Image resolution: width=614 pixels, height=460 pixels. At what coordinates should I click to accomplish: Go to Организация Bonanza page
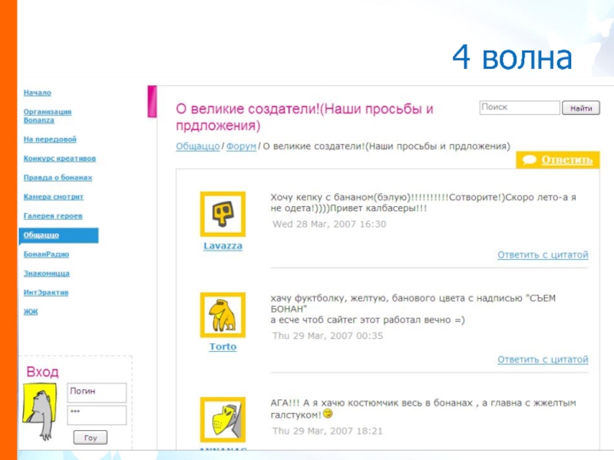point(48,116)
